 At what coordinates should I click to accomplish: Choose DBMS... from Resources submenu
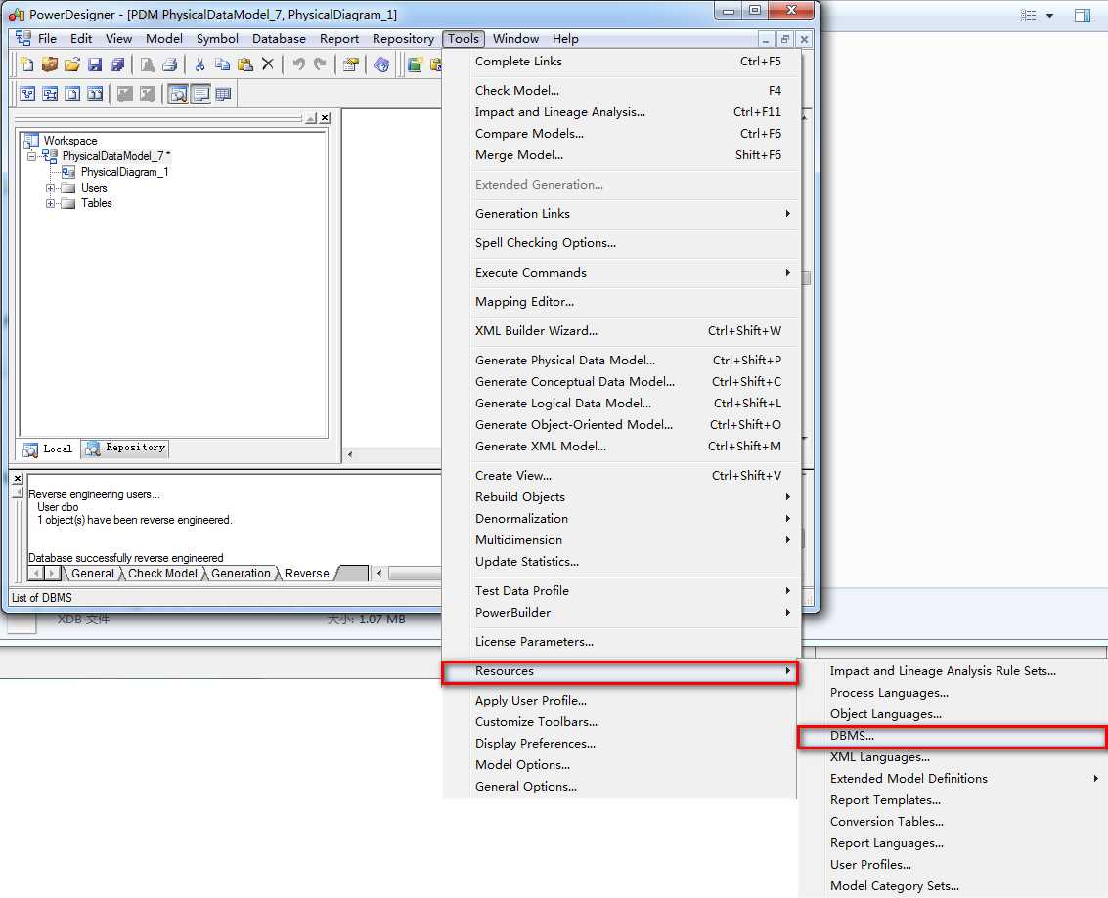(x=952, y=736)
